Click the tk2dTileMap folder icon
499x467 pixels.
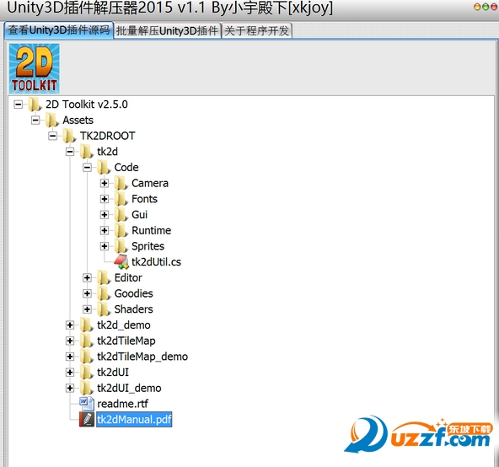87,341
